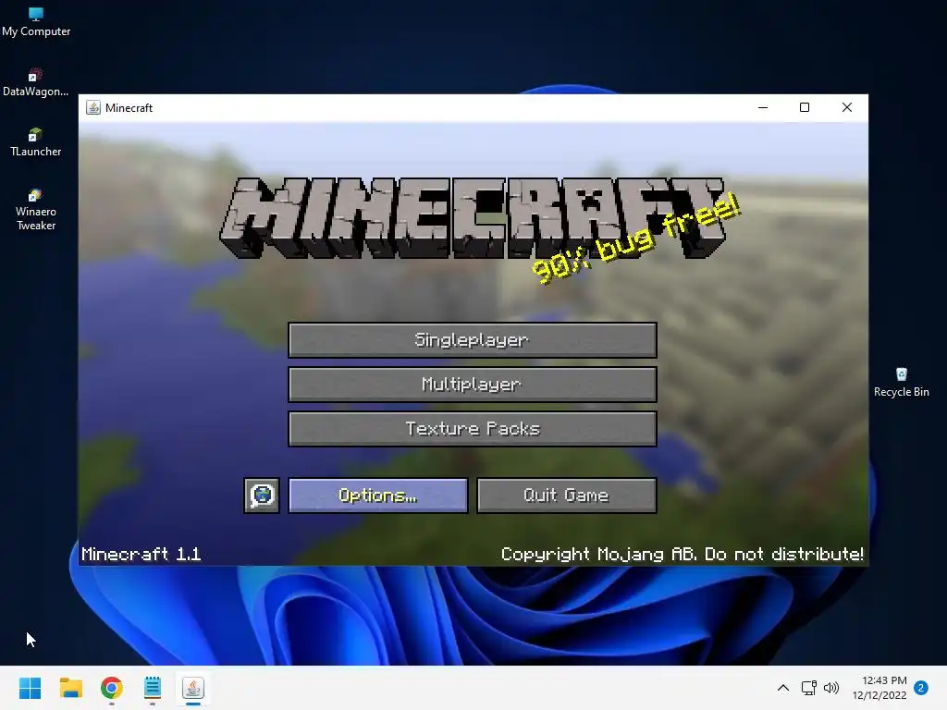
Task: Start a Singleplayer game
Action: 473,340
